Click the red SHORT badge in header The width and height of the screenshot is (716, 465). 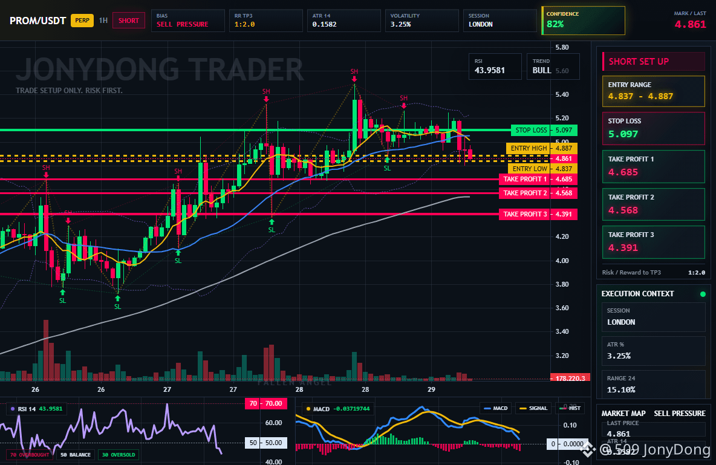coord(129,21)
